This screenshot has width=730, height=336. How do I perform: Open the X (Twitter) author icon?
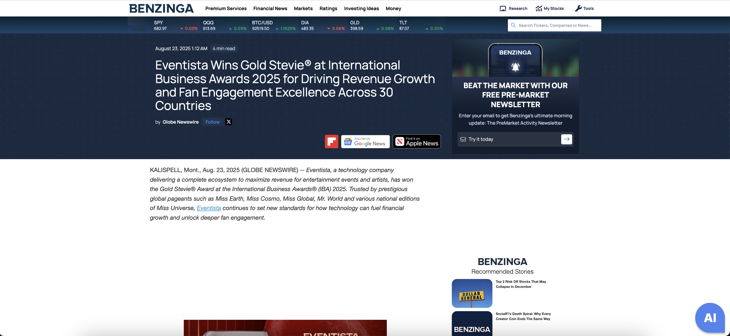[229, 122]
